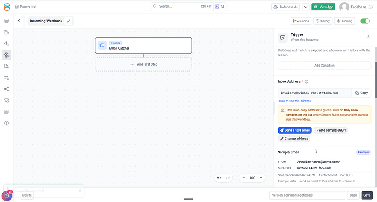Click the View App button
The width and height of the screenshot is (377, 202).
[323, 7]
